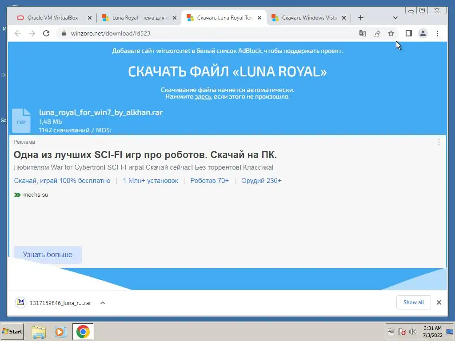Open Chrome's three-dot menu

click(437, 33)
